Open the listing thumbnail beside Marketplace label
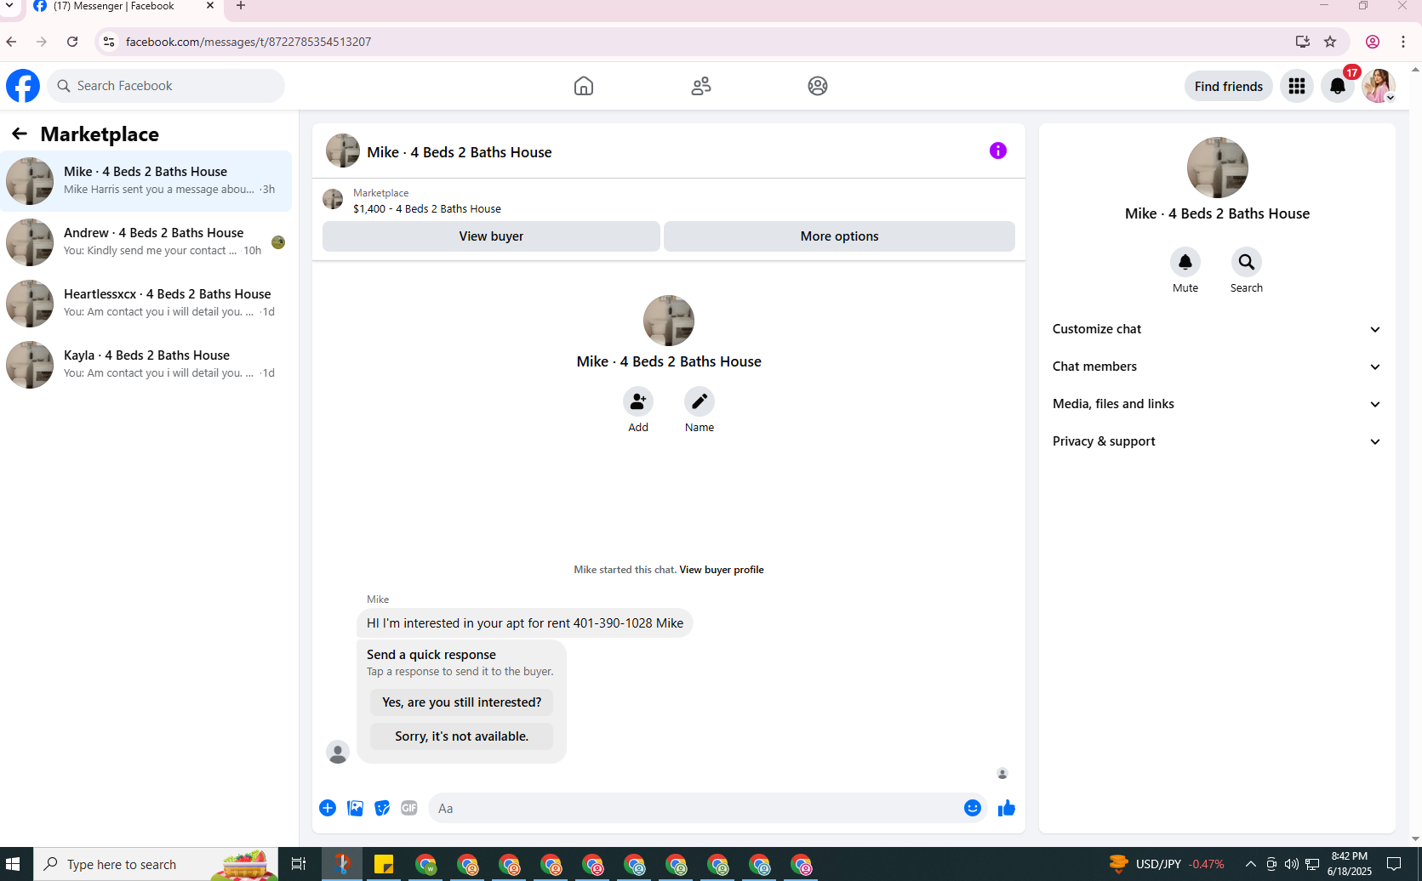The image size is (1422, 881). coord(333,200)
